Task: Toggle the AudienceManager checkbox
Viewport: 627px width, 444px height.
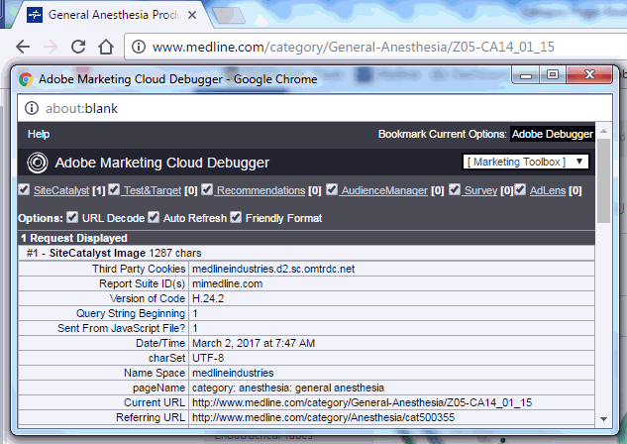Action: (x=332, y=189)
